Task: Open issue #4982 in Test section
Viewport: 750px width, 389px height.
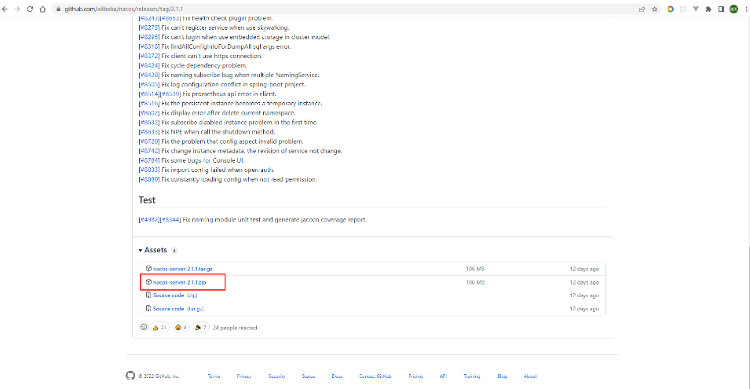Action: click(149, 220)
